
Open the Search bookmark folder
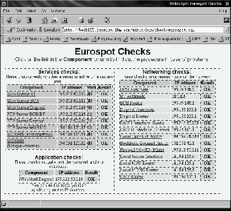click(x=32, y=39)
